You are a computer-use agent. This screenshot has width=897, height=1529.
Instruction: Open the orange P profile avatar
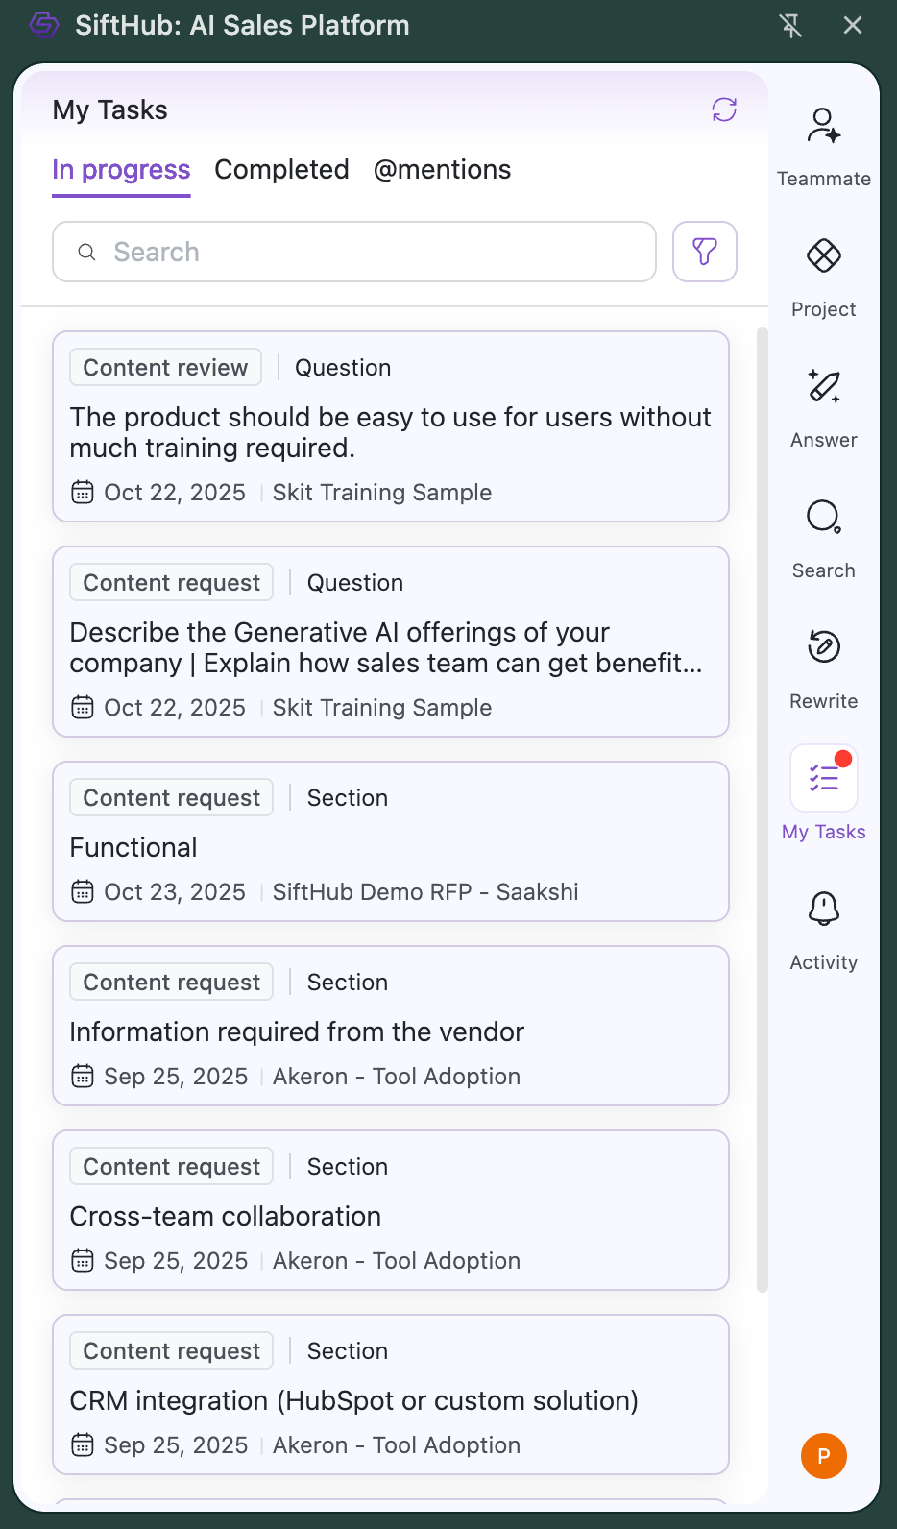pos(823,1456)
